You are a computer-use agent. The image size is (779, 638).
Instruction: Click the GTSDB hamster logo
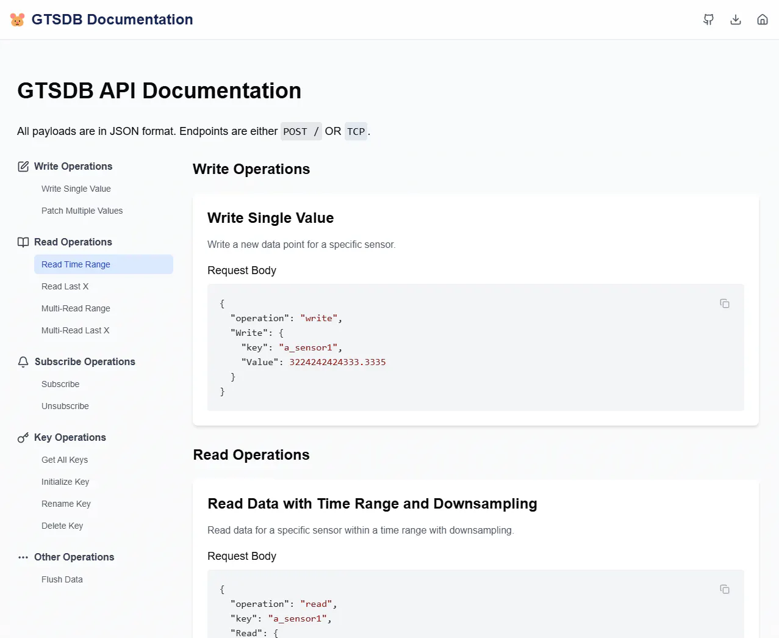tap(18, 20)
